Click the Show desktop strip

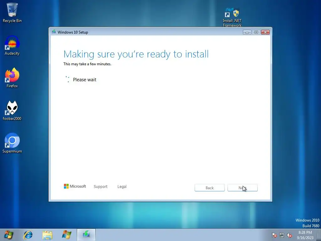coord(319,235)
